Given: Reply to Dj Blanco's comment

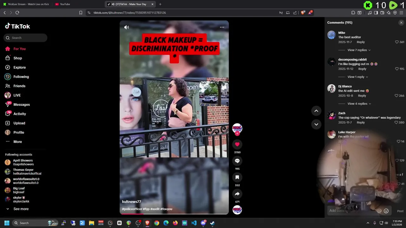Looking at the screenshot, I should click(362, 96).
